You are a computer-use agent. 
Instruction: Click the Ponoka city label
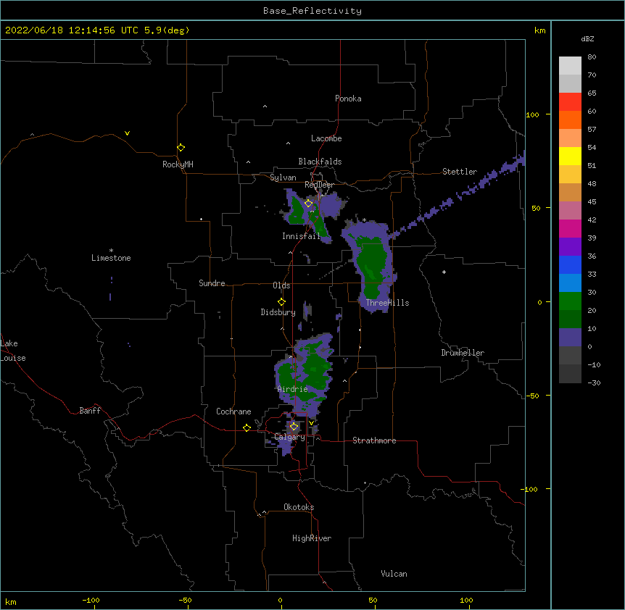click(x=348, y=99)
